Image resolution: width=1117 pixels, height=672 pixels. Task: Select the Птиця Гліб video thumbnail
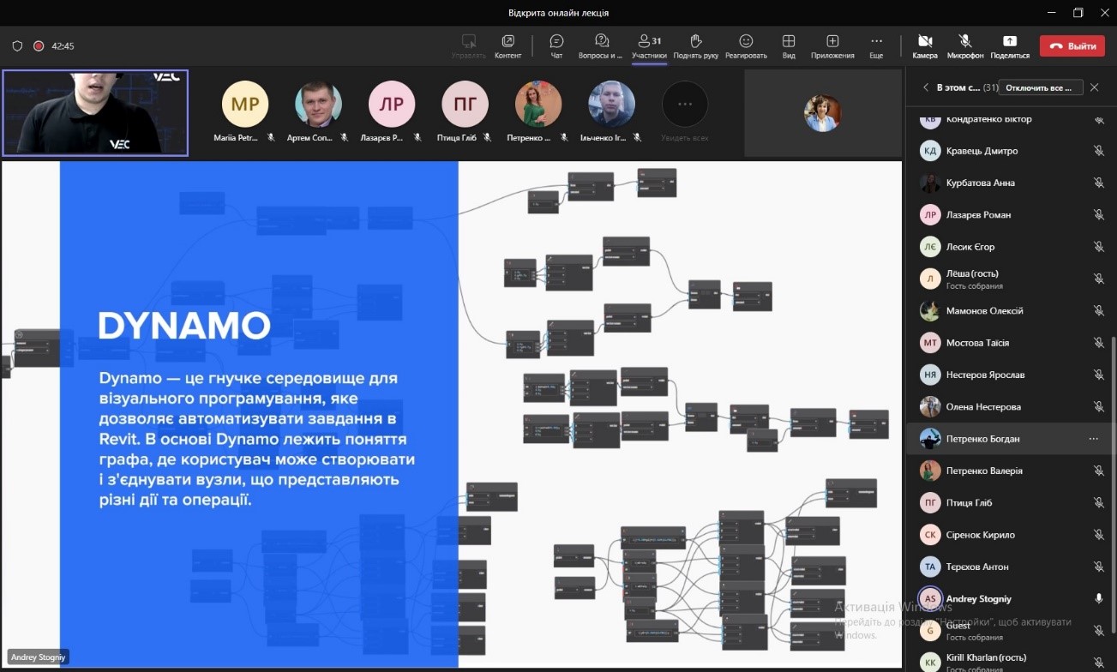coord(465,111)
